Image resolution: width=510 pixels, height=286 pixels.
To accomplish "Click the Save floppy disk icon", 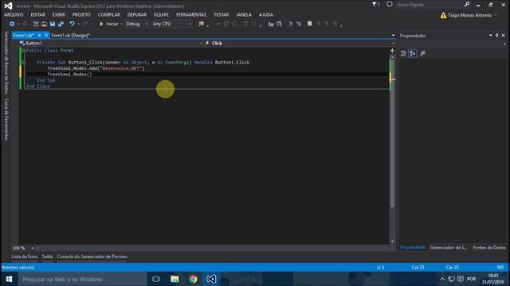I will tap(53, 24).
